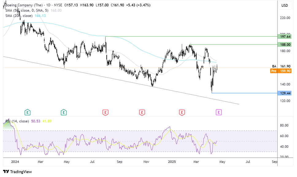Click the RSI value 50.53
The height and width of the screenshot is (177, 297).
click(36, 121)
